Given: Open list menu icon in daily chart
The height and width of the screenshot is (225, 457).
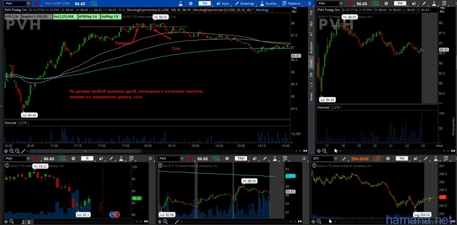Looking at the screenshot, I should click(150, 158).
